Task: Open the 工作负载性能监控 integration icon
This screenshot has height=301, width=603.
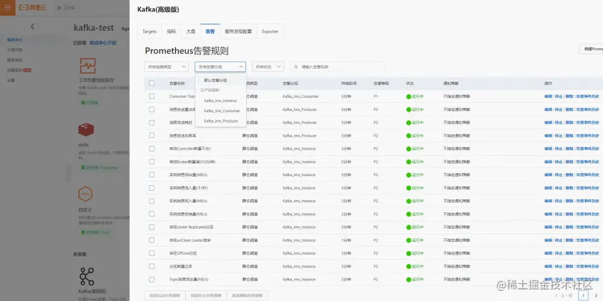Action: pos(87,66)
